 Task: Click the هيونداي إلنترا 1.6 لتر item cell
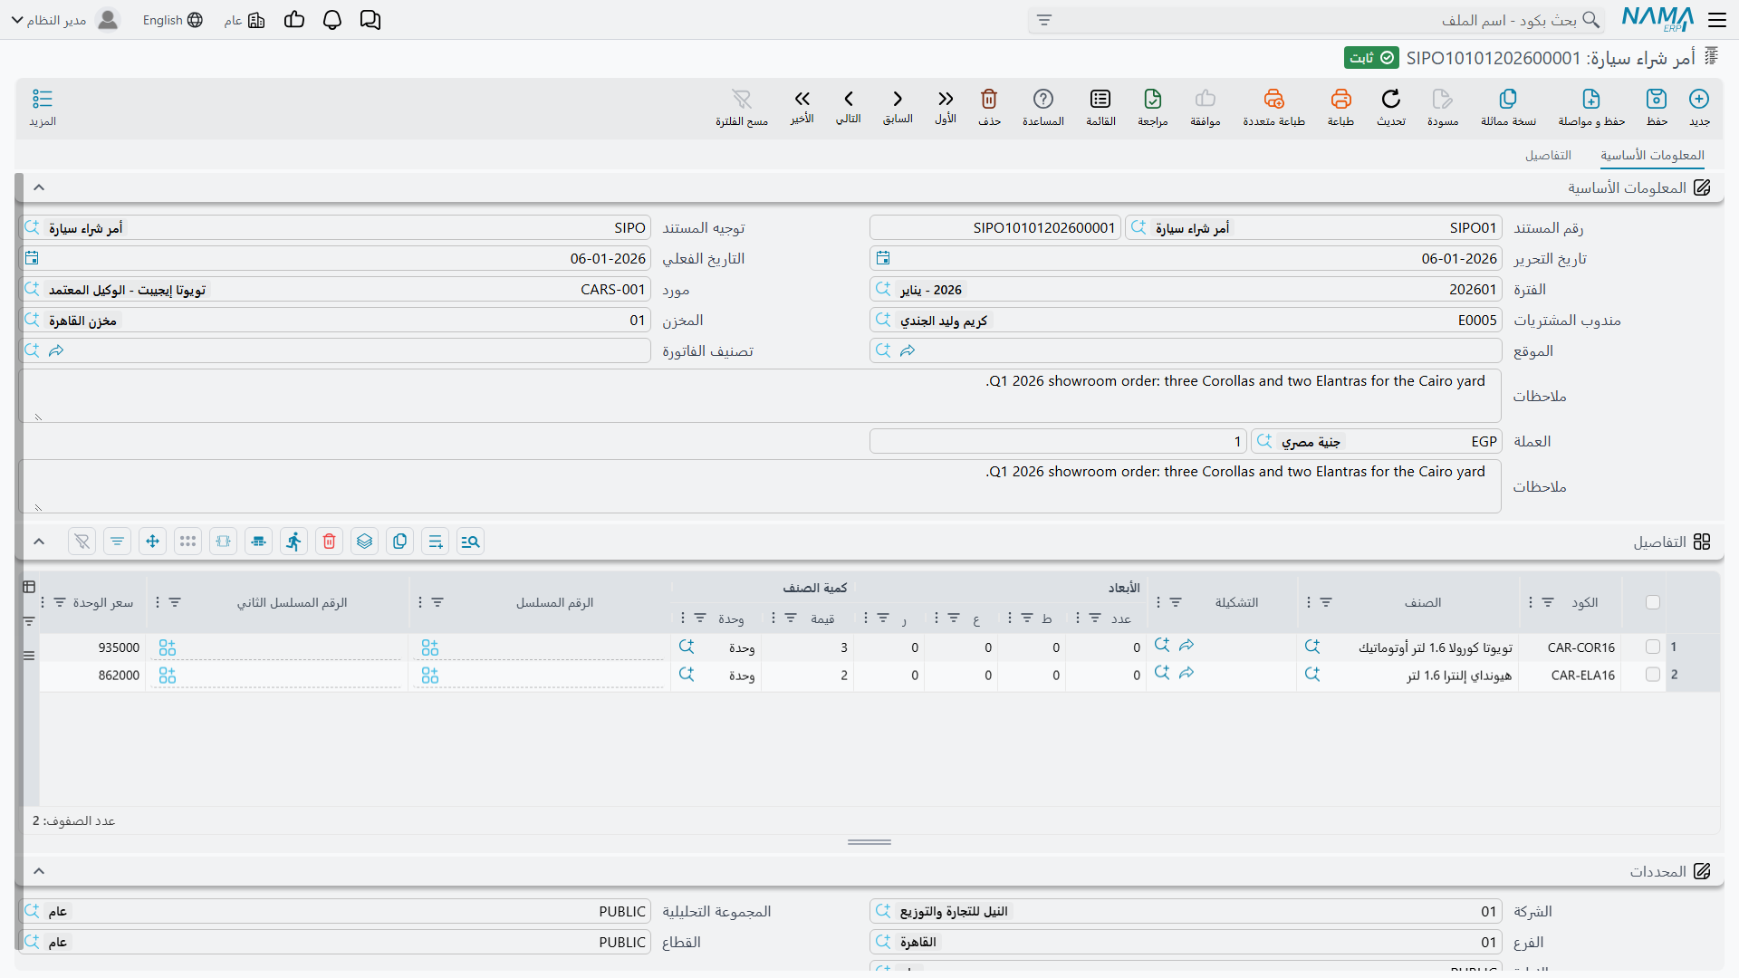pos(1408,676)
